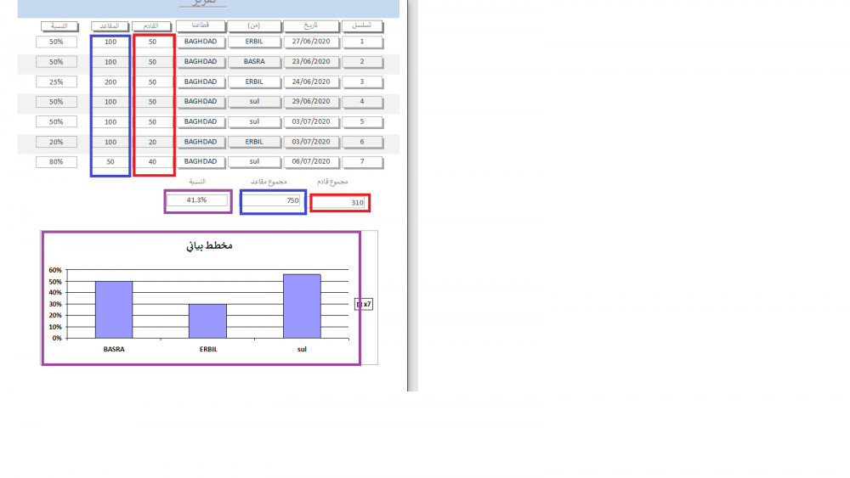Select the date cell 24/06/2020
Screen dimensions: 850x478
pos(311,82)
